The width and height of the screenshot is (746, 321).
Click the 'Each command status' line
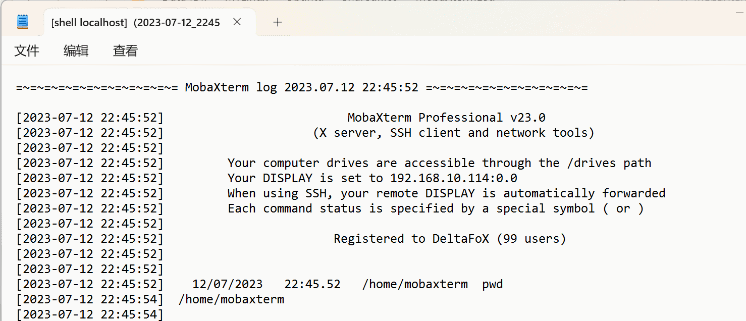[435, 208]
